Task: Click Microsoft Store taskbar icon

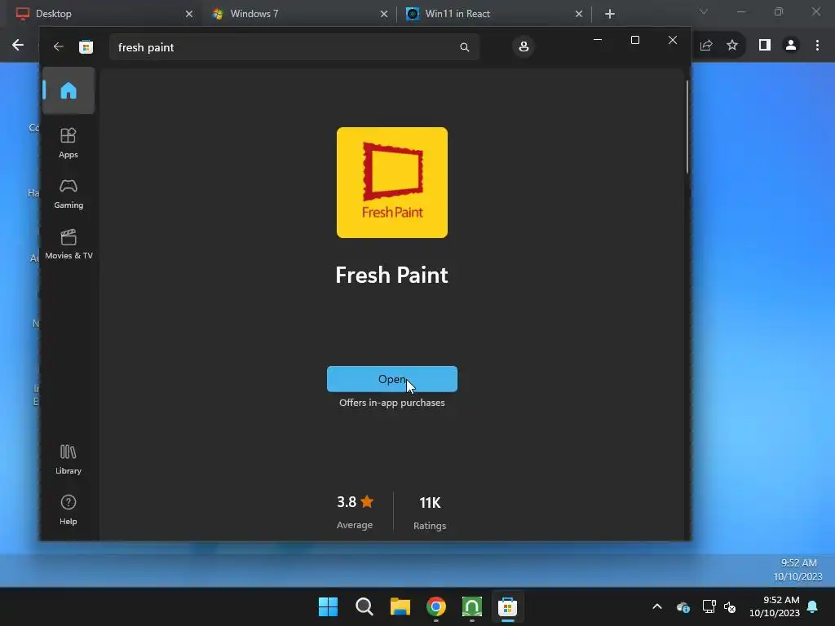Action: (507, 606)
